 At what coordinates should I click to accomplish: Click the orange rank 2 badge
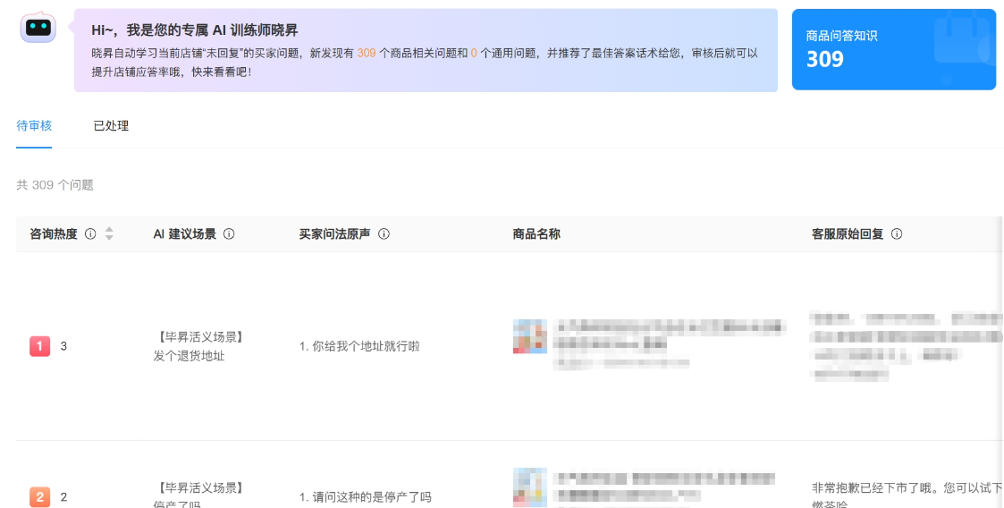tap(39, 496)
